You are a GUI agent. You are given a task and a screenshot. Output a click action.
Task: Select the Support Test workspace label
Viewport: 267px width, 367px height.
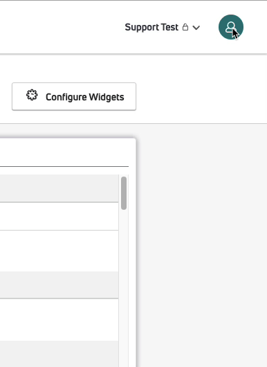pos(151,27)
